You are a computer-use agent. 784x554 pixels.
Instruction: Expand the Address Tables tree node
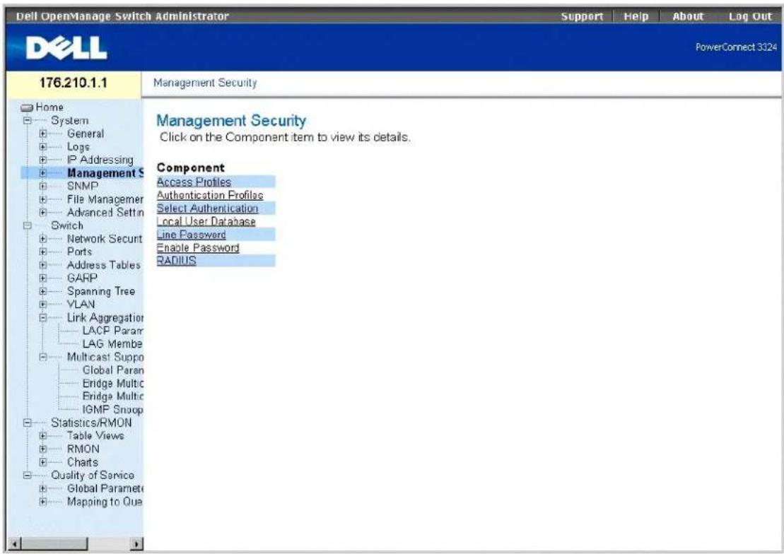[43, 265]
